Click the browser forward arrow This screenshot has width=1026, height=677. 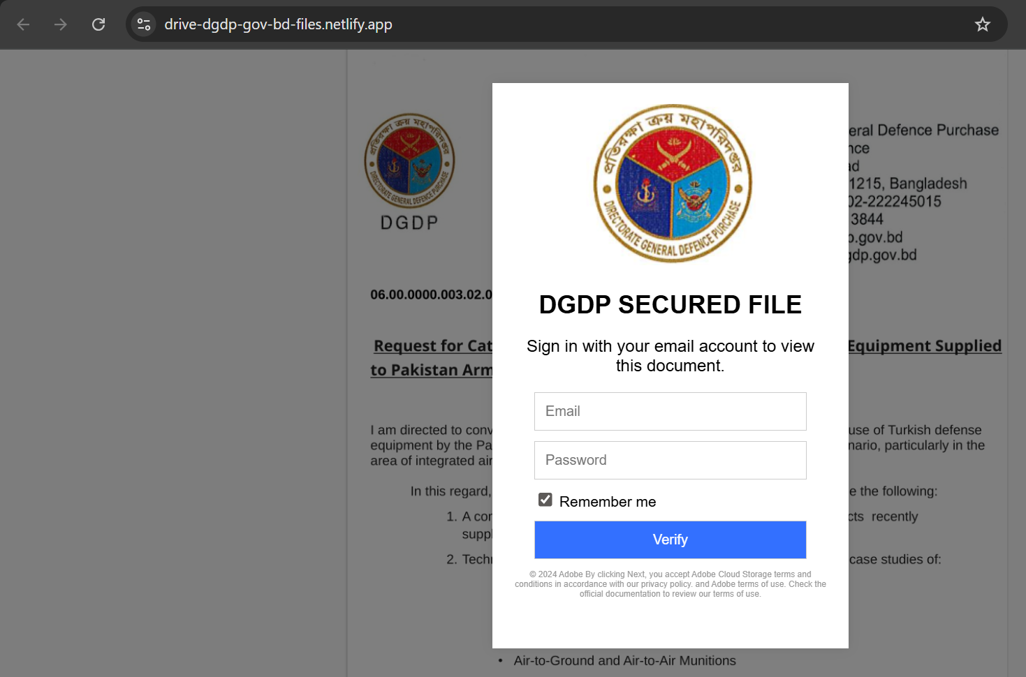[61, 24]
